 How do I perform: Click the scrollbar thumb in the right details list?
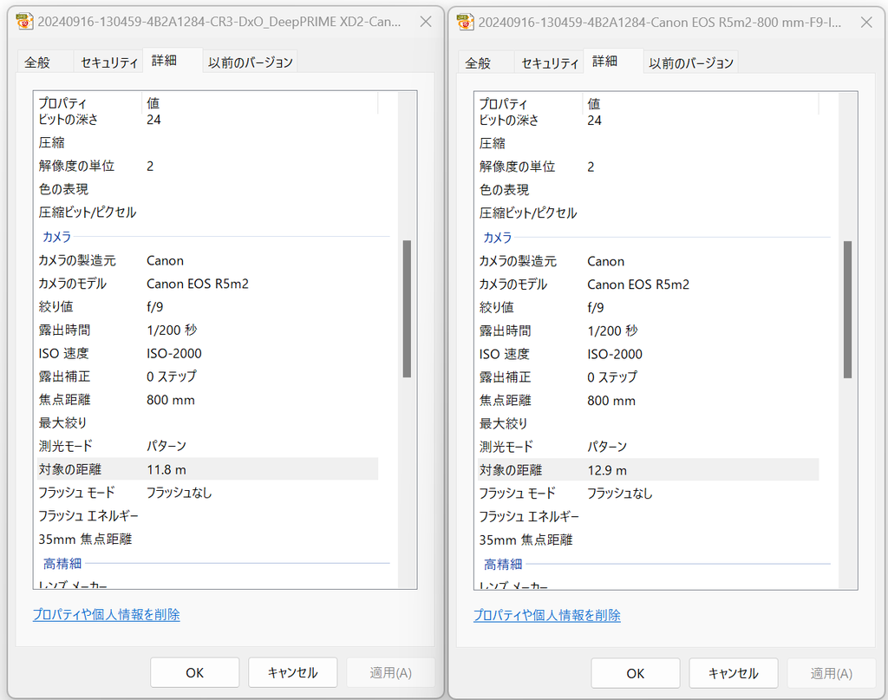pyautogui.click(x=847, y=310)
